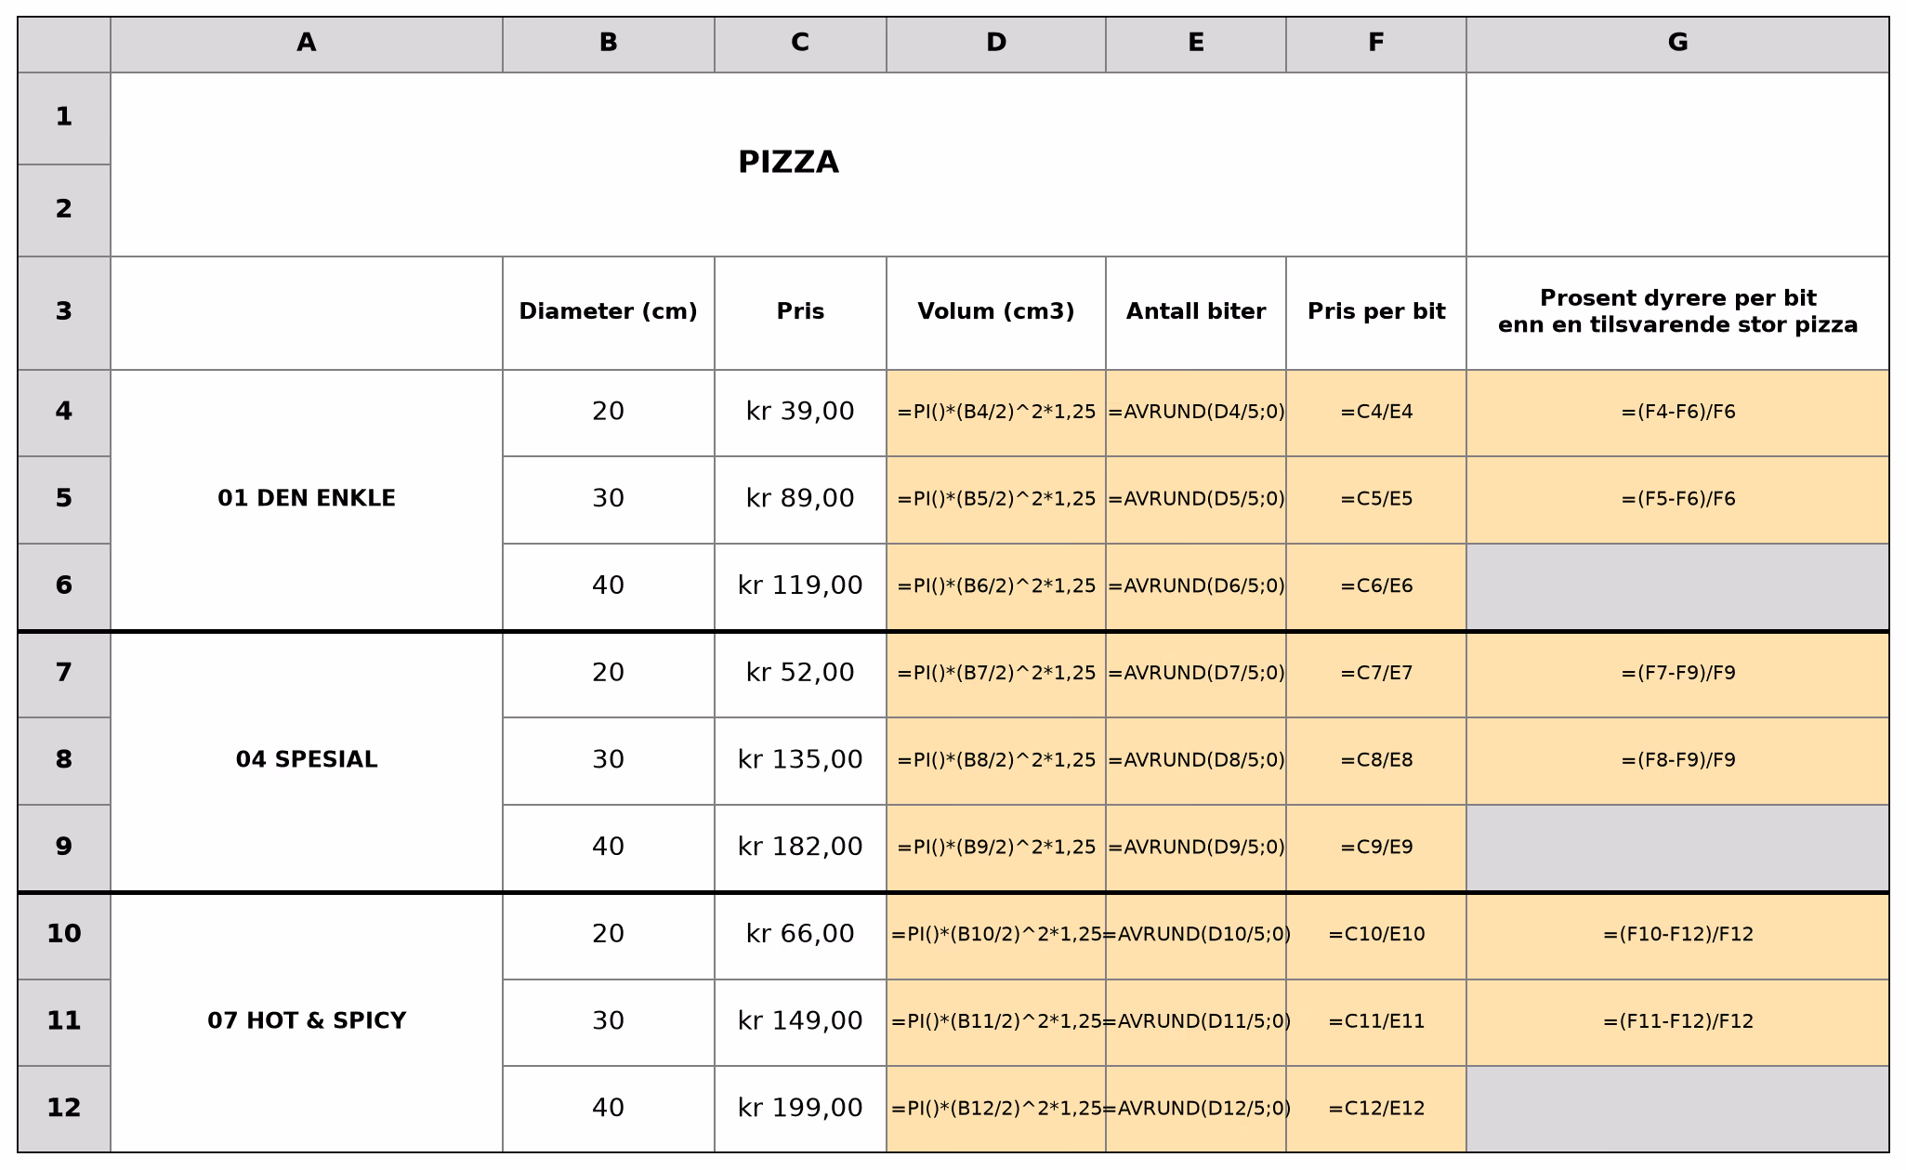Select the Antall biter header cell
The height and width of the screenshot is (1170, 1906).
[x=1195, y=312]
